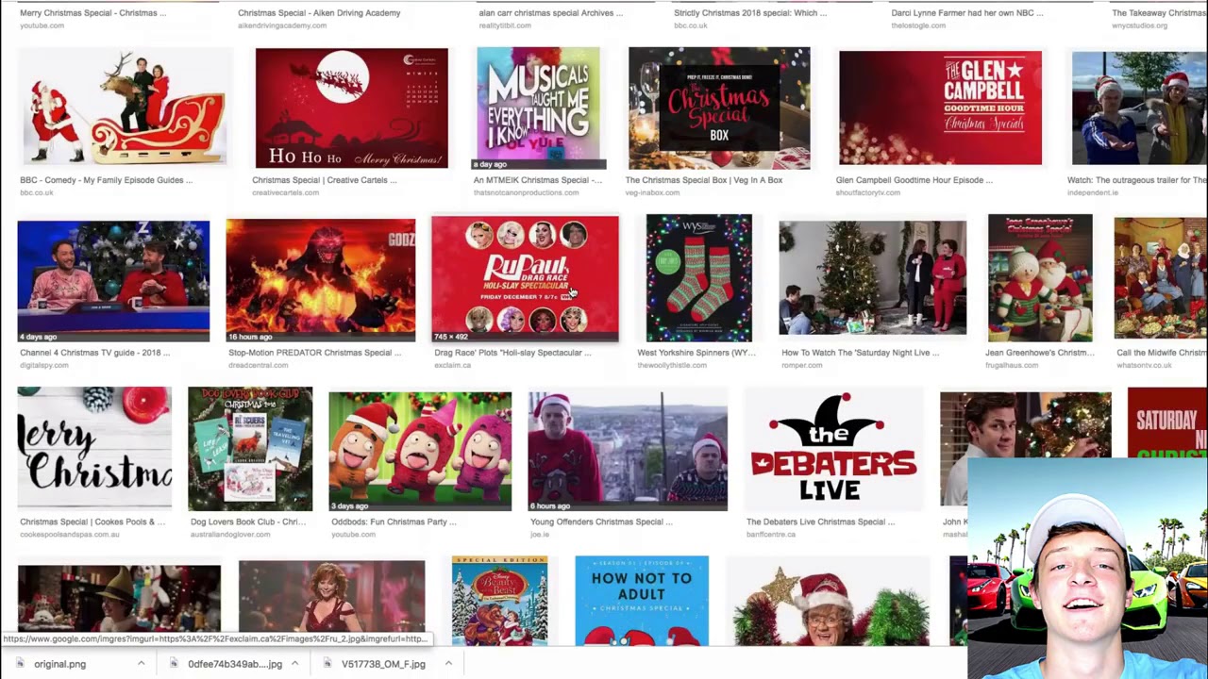Click the file icon beside 0dfee74b349ab jpg download

point(174,664)
